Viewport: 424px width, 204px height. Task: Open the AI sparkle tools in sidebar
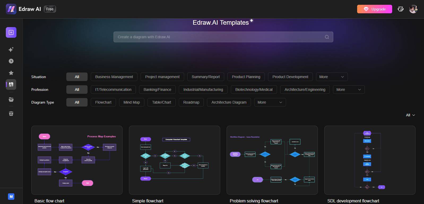(11, 49)
